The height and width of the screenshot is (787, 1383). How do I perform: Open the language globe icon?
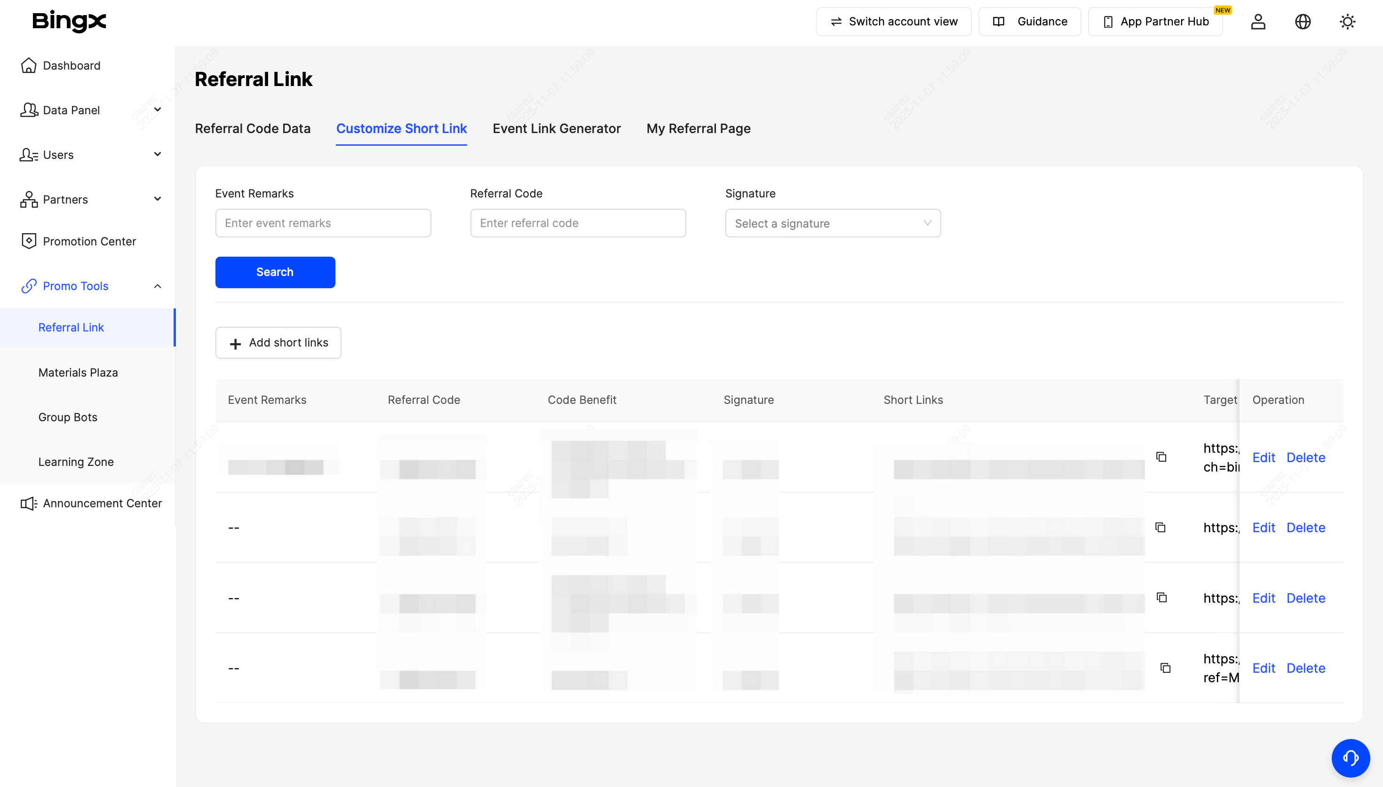click(1303, 22)
